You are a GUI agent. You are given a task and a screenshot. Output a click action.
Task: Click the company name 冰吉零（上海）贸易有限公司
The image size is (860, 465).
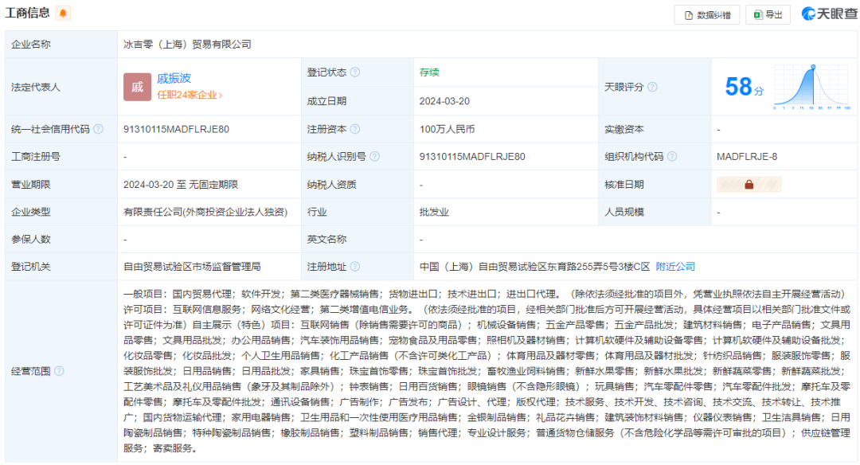click(187, 45)
